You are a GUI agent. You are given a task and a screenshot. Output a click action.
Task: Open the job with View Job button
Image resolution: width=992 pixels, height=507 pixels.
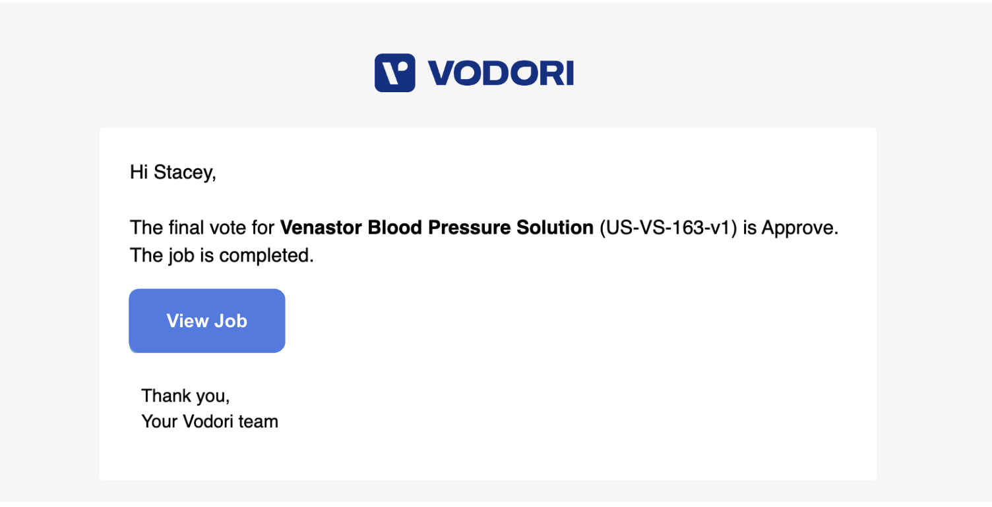(x=207, y=321)
